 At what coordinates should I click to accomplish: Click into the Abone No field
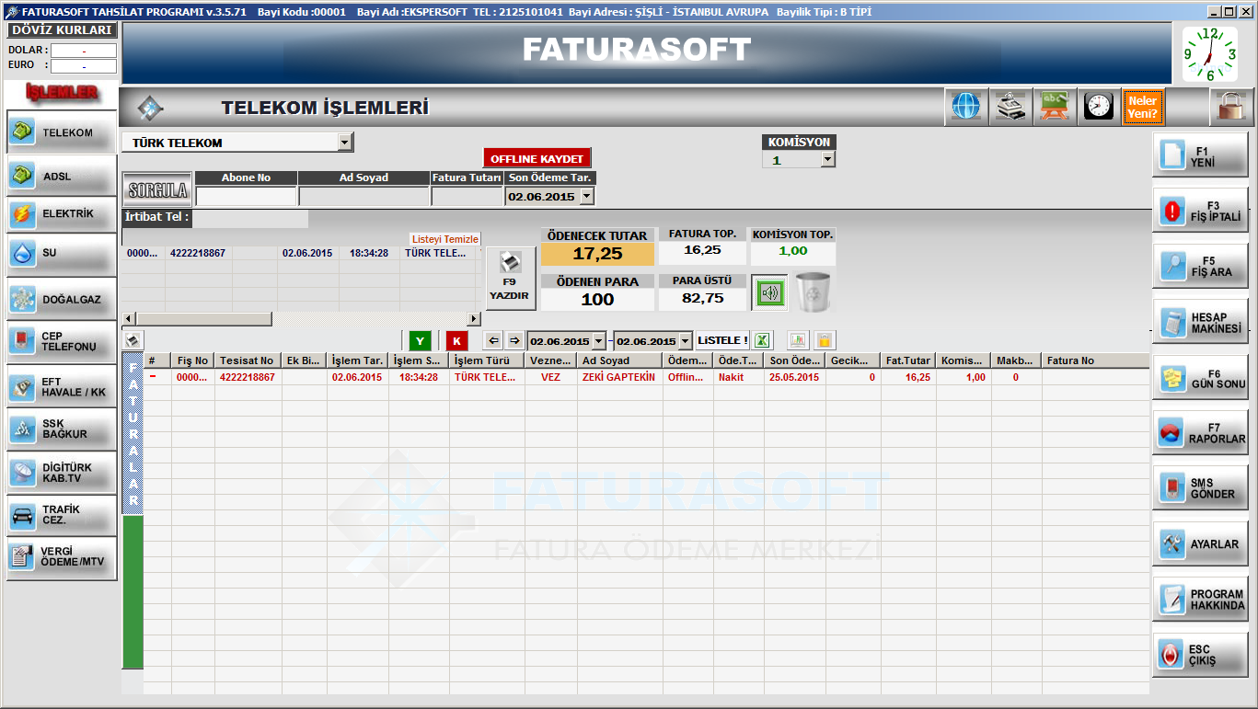[x=246, y=196]
